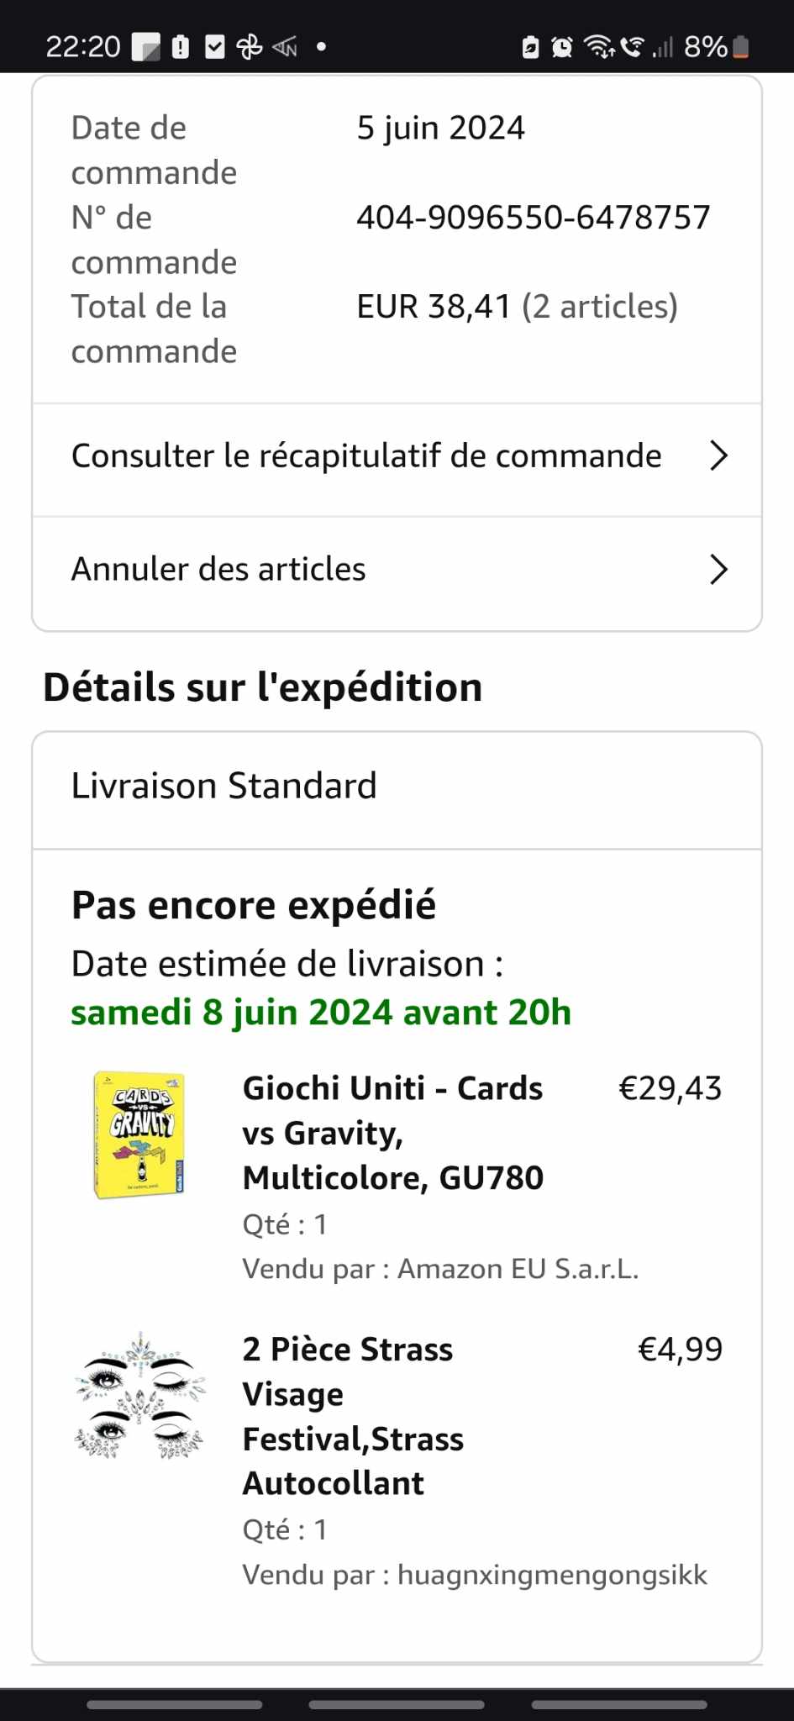Tap Cards vs Gravity product thumbnail
Screen dimensions: 794x1721
139,1134
